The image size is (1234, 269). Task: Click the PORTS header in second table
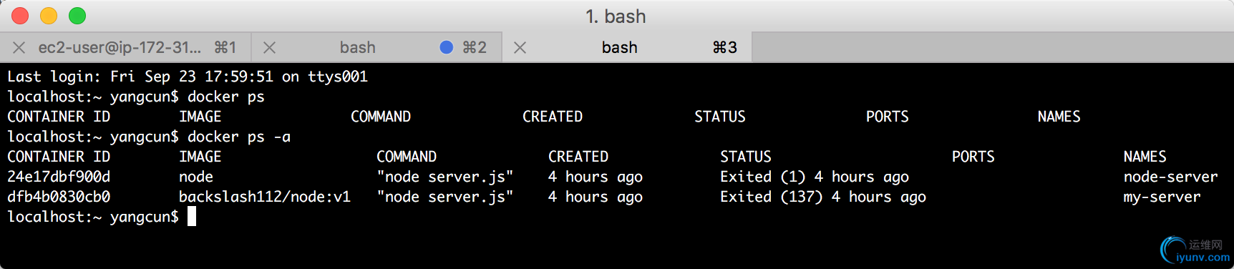tap(973, 157)
